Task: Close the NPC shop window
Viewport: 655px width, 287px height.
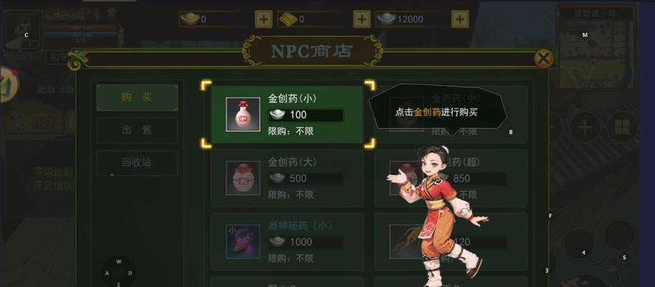Action: [544, 59]
